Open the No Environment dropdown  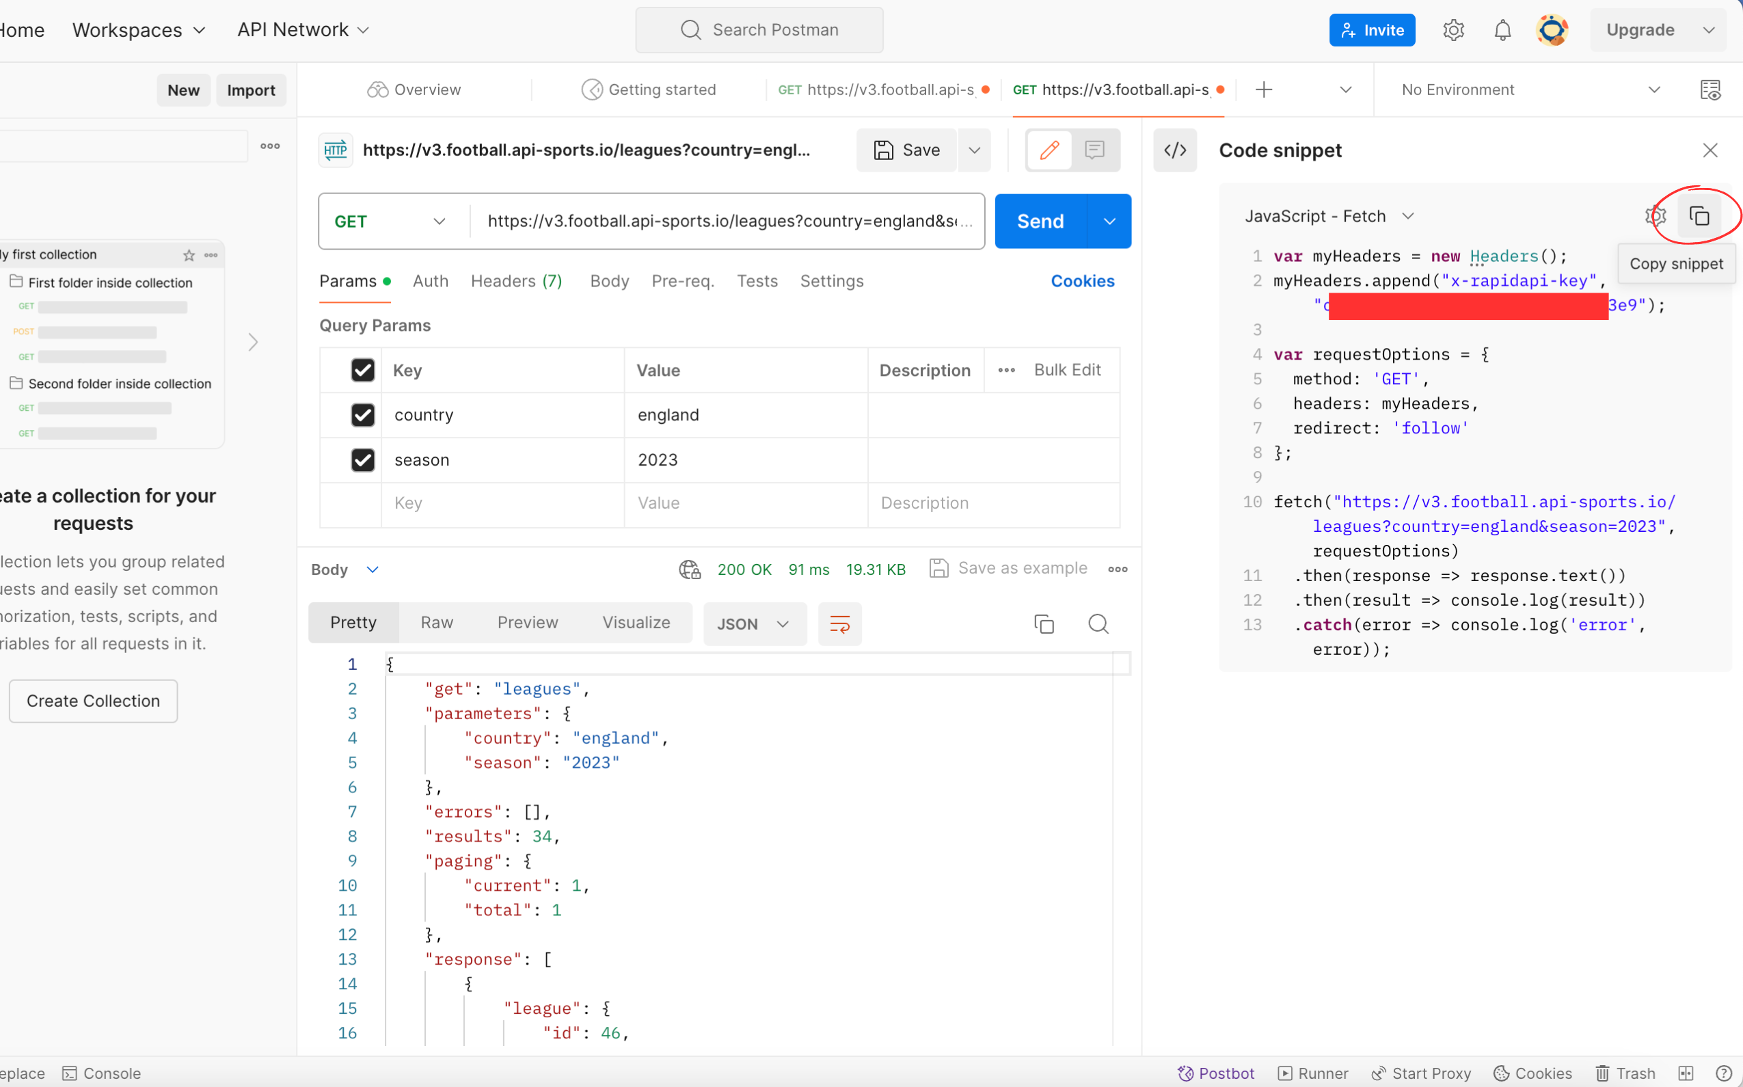tap(1530, 90)
